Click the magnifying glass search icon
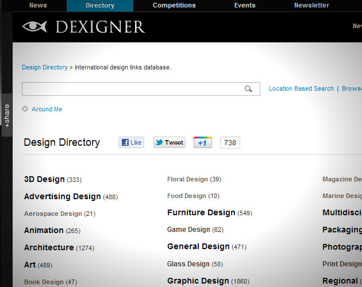This screenshot has width=362, height=287. [x=248, y=89]
